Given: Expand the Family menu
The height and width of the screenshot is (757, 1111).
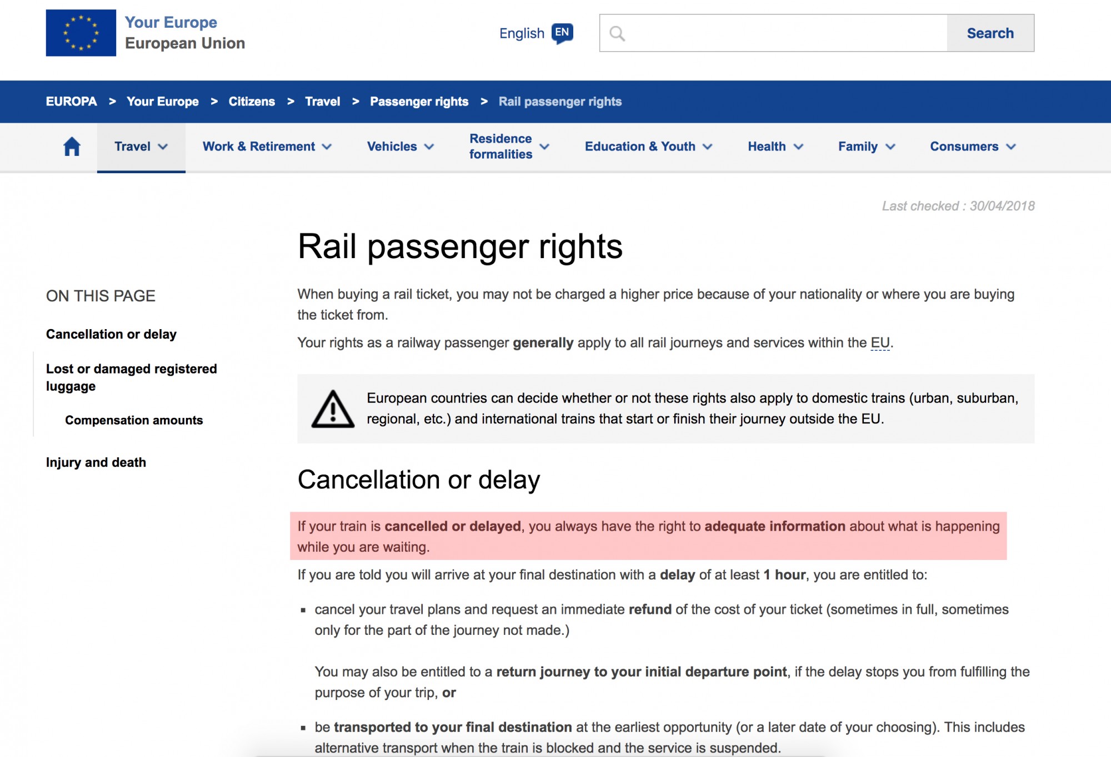Looking at the screenshot, I should [866, 147].
